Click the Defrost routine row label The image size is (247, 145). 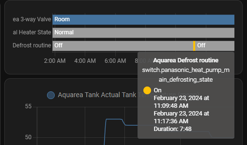(x=32, y=45)
